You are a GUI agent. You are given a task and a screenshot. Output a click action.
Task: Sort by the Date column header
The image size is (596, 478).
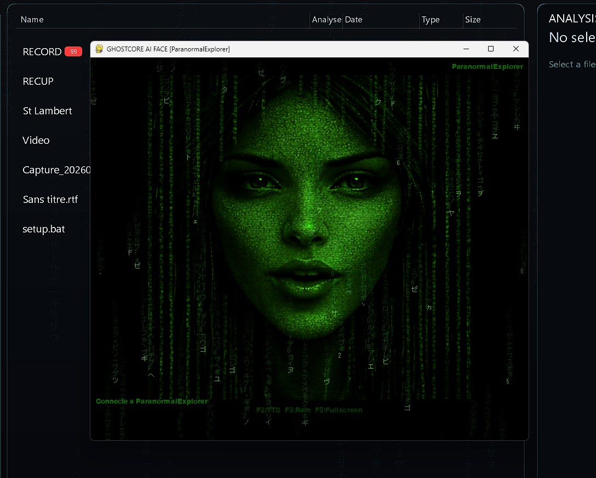[x=354, y=19]
